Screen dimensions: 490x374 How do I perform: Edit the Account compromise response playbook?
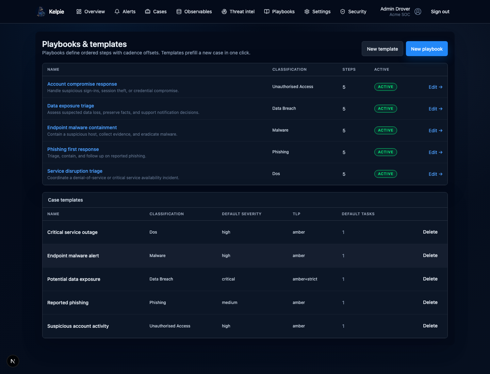tap(436, 87)
